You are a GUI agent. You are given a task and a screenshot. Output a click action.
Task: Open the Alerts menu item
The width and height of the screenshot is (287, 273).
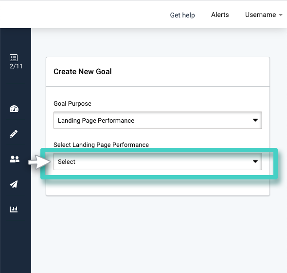tap(220, 15)
